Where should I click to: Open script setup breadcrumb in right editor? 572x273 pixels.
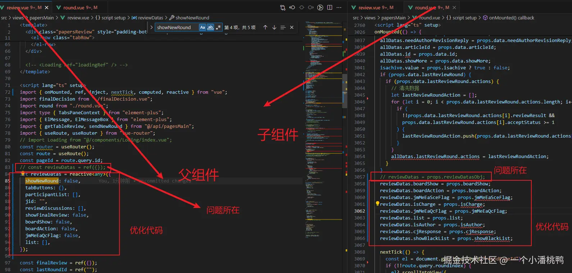coord(464,18)
